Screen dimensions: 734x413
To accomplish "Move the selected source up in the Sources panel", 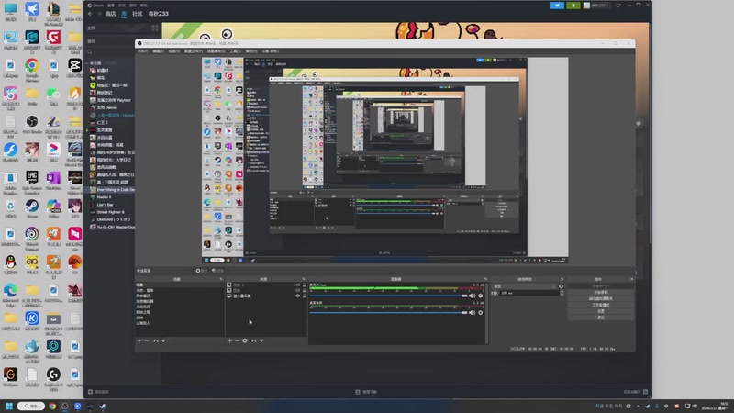I will 254,340.
